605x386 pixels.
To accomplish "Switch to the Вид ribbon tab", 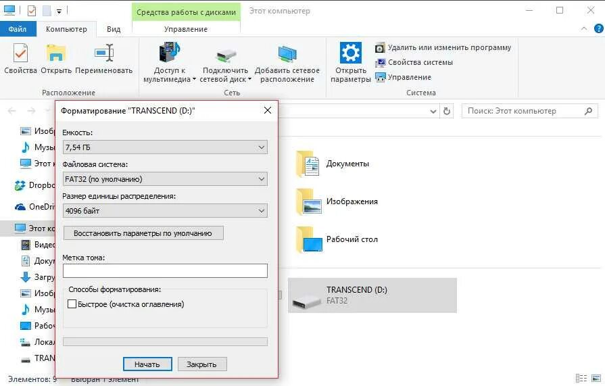I will (x=114, y=29).
